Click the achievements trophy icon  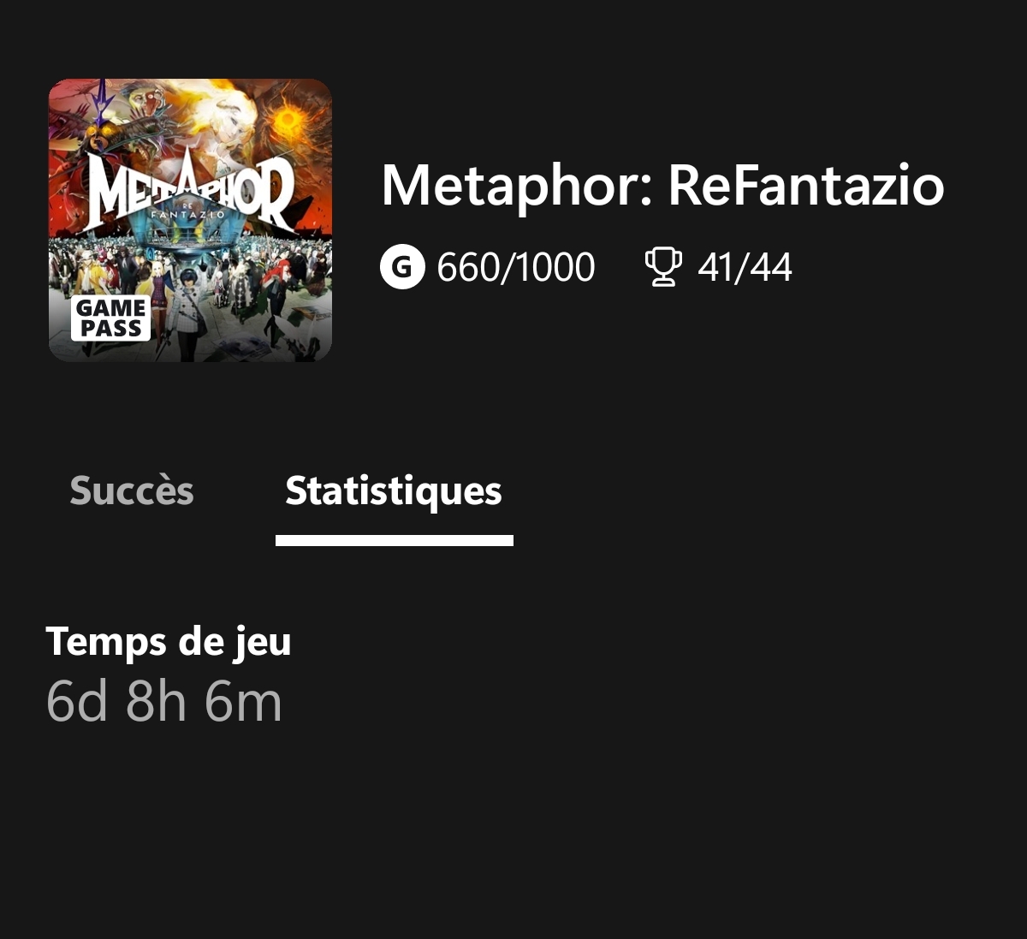(663, 267)
